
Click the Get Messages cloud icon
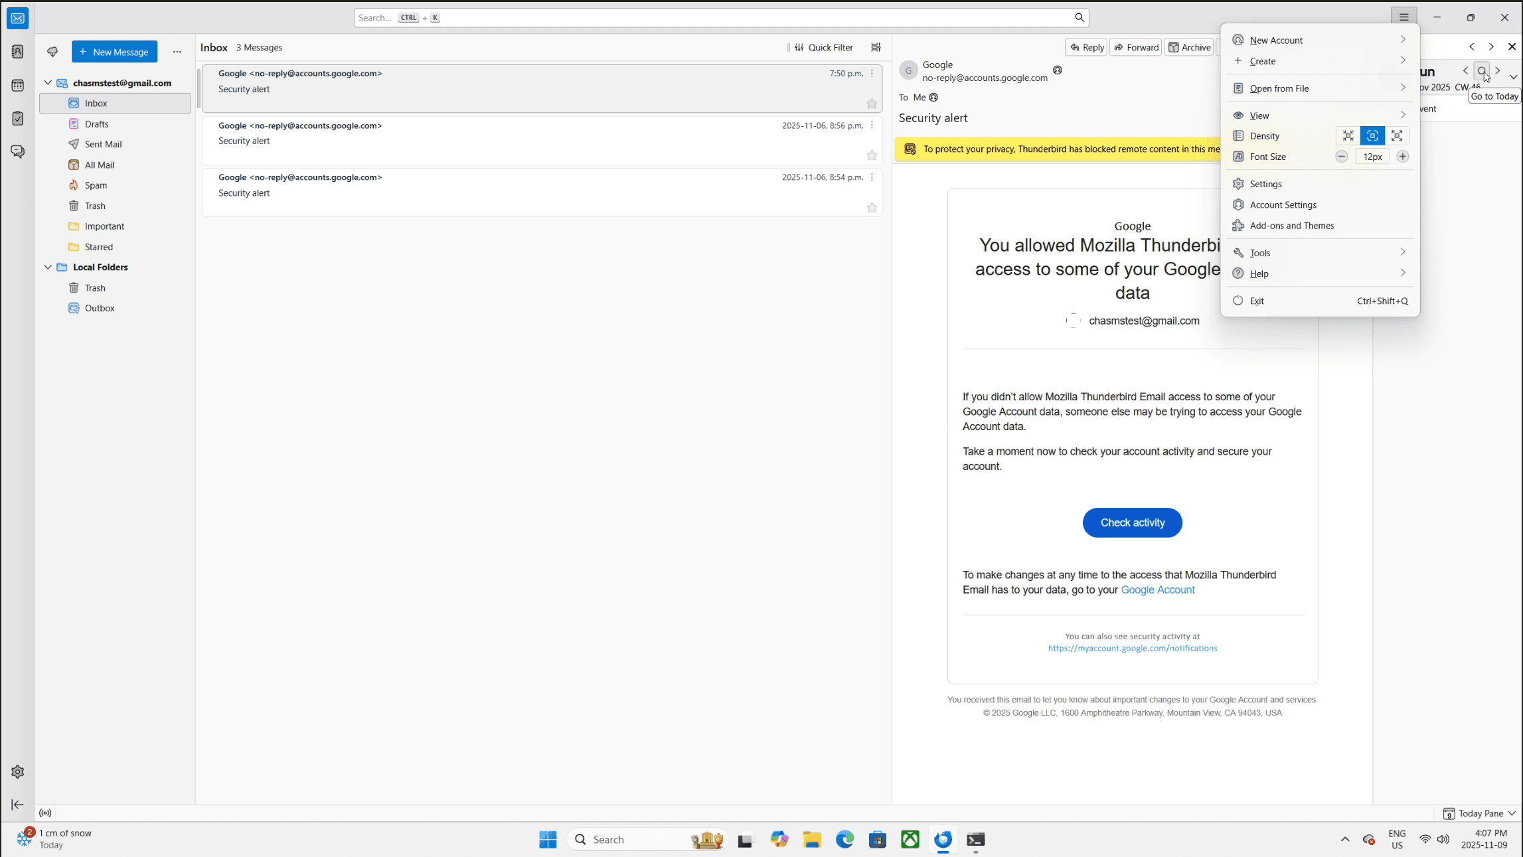click(x=52, y=52)
